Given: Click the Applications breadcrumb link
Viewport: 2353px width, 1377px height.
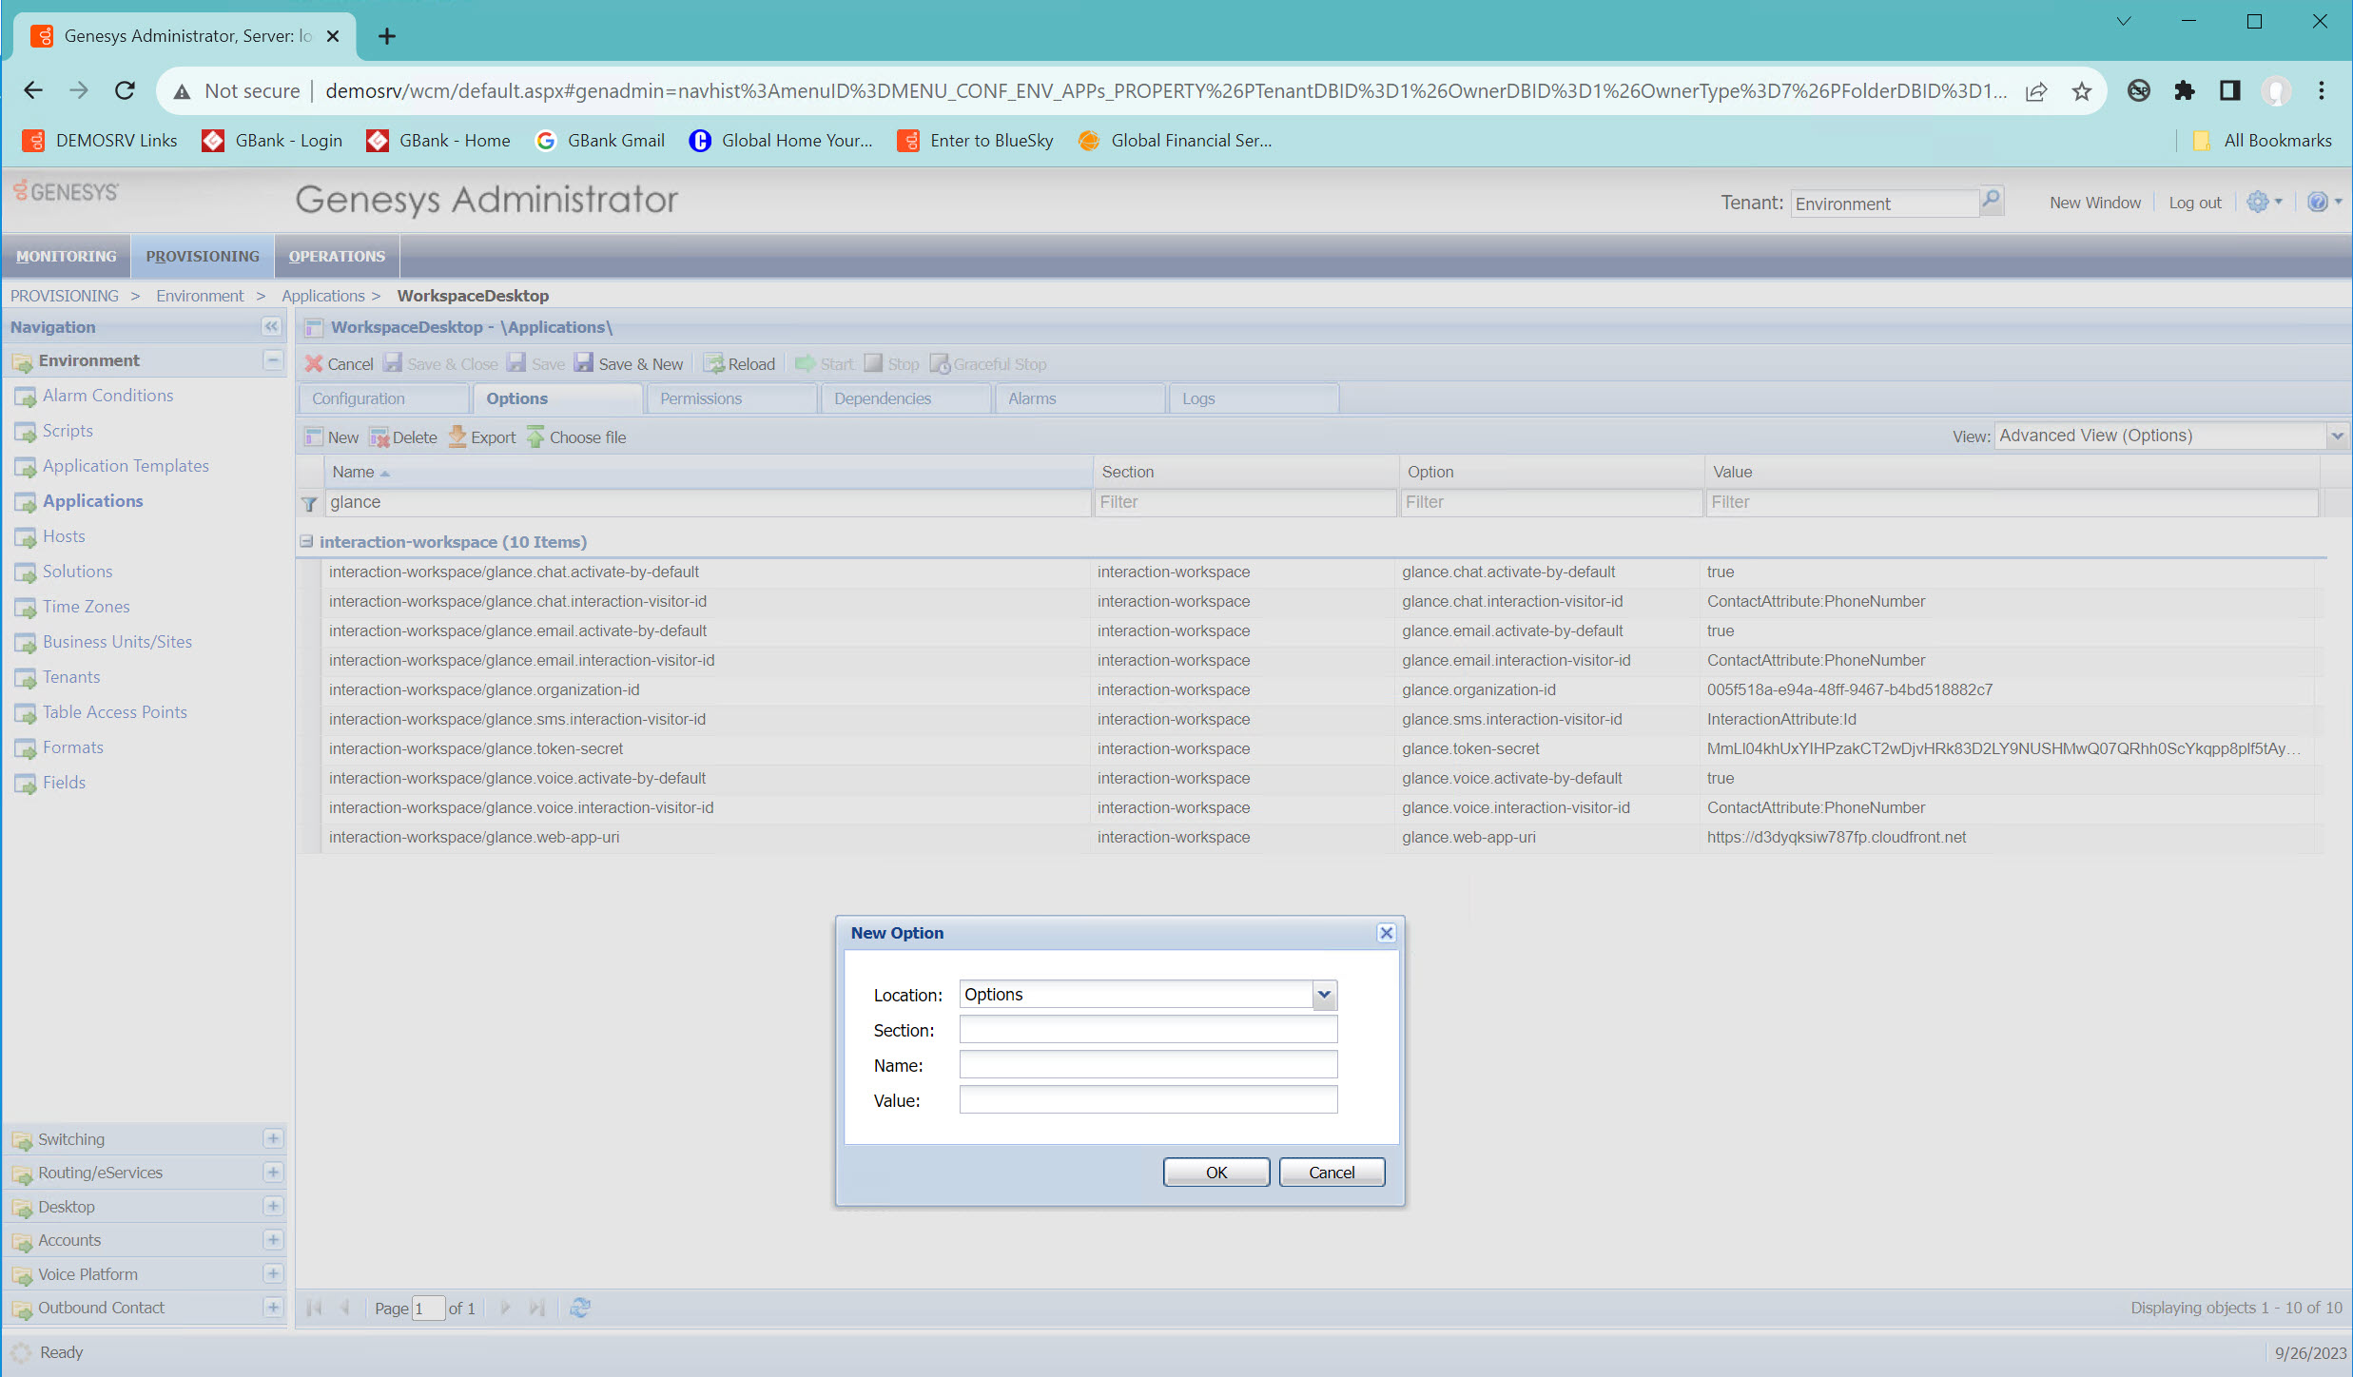Looking at the screenshot, I should point(322,296).
